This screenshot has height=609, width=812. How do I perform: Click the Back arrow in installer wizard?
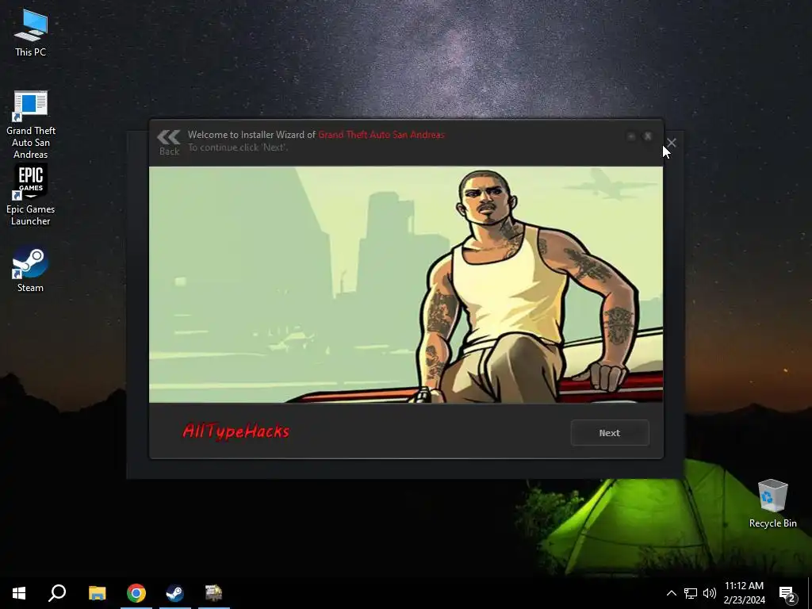click(x=169, y=143)
